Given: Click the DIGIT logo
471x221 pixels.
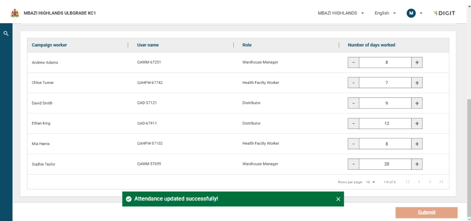Looking at the screenshot, I should (x=444, y=13).
